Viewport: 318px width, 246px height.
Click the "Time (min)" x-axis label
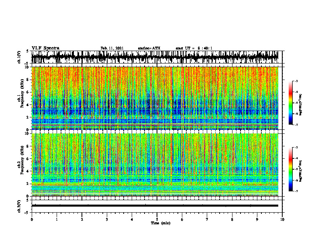pyautogui.click(x=161, y=223)
